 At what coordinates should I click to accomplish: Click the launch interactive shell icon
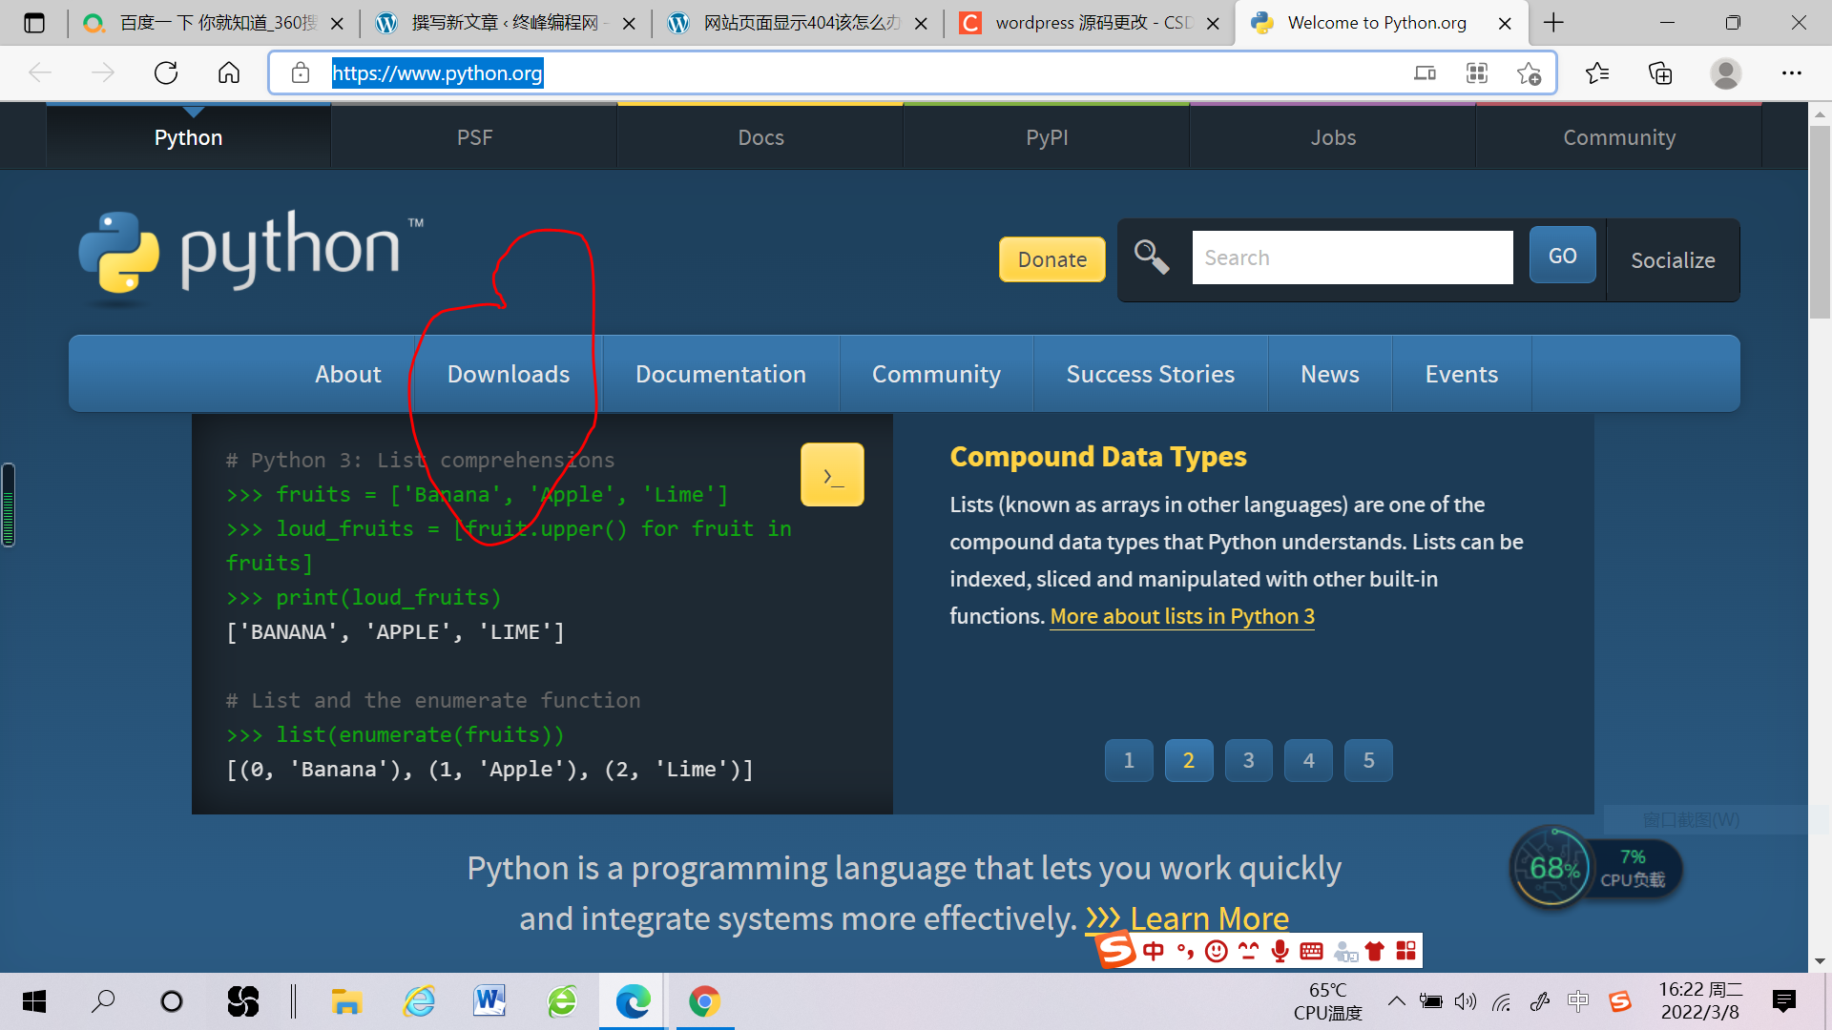click(x=832, y=475)
